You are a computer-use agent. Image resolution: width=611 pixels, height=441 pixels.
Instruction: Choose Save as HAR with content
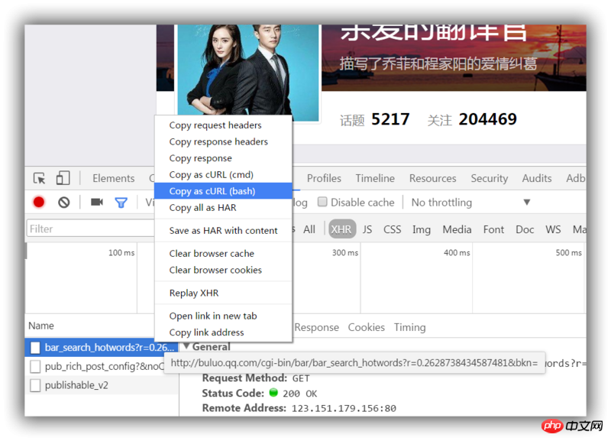(223, 231)
